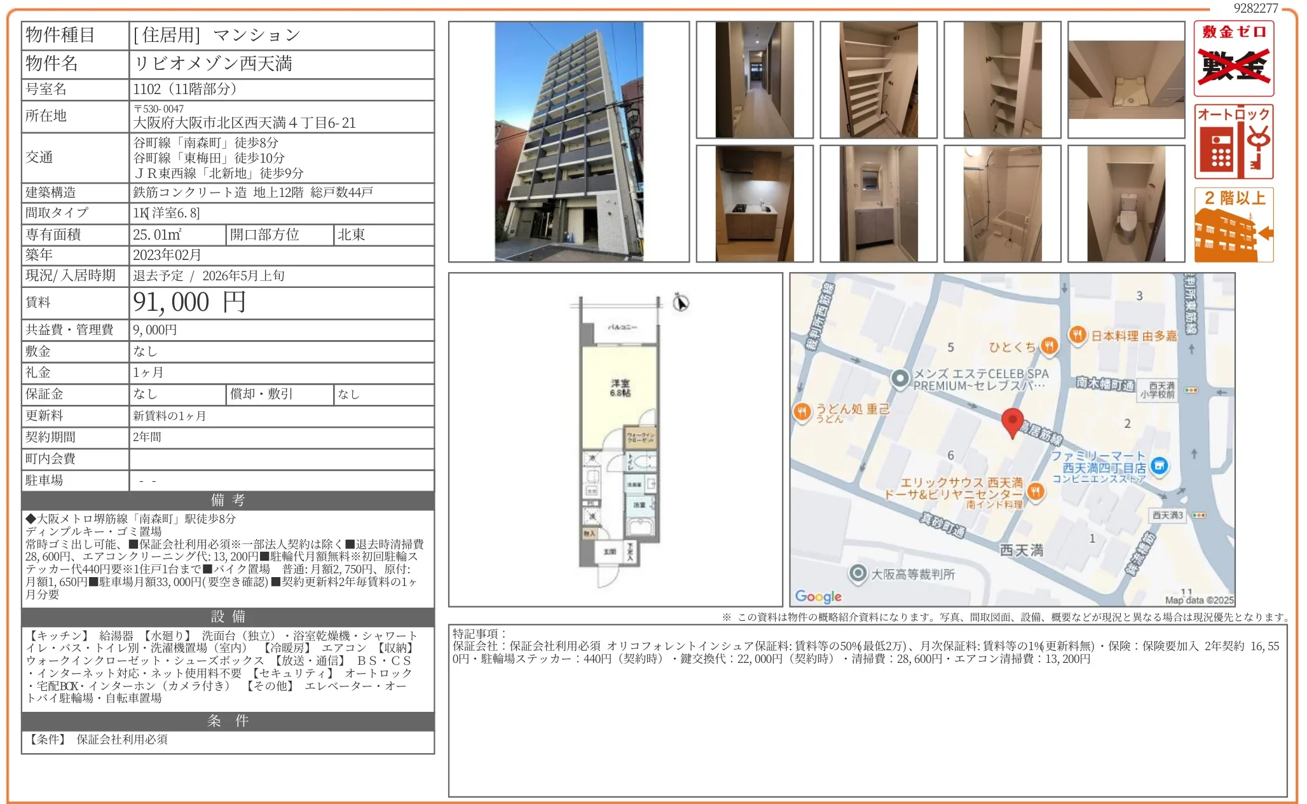
Task: Open the building exterior photo
Action: (x=568, y=142)
